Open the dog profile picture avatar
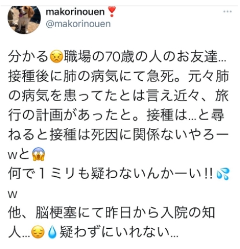The width and height of the screenshot is (240, 249). point(24,20)
